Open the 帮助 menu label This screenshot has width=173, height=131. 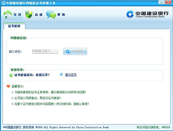61,15
